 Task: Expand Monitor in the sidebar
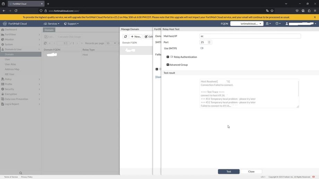coord(20,39)
